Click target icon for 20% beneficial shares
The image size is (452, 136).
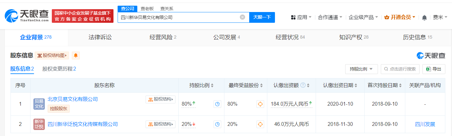pyautogui.click(x=260, y=124)
